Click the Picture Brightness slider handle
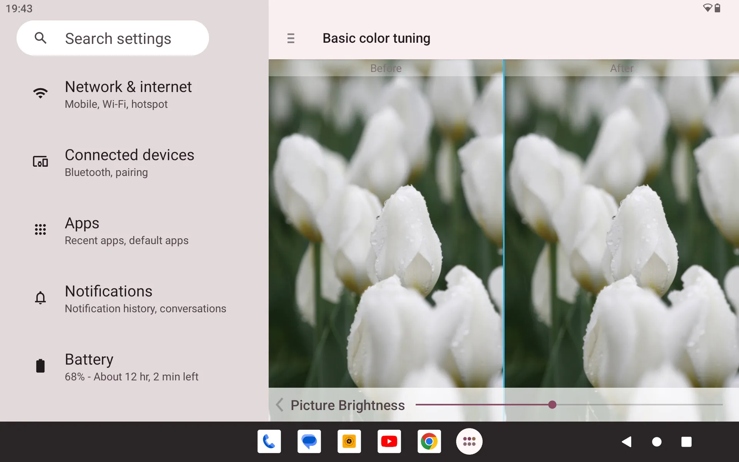This screenshot has width=739, height=462. pyautogui.click(x=552, y=405)
